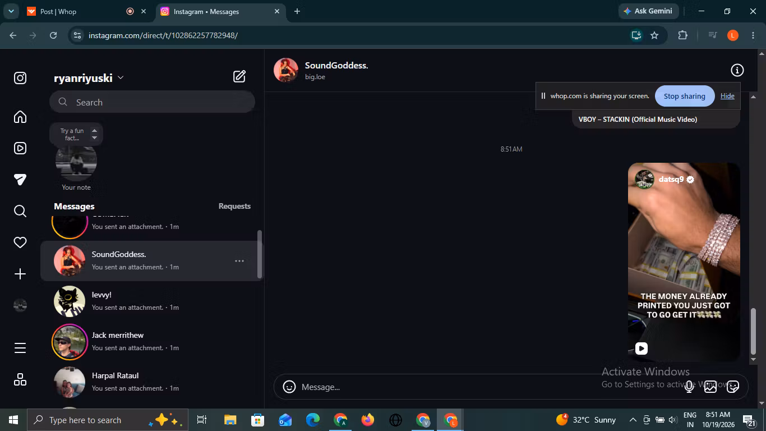
Task: Choose an emoji in message box
Action: point(289,387)
